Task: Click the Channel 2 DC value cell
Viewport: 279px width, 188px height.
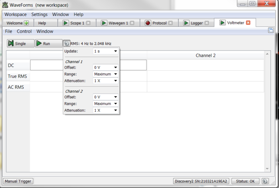Action: coord(205,65)
